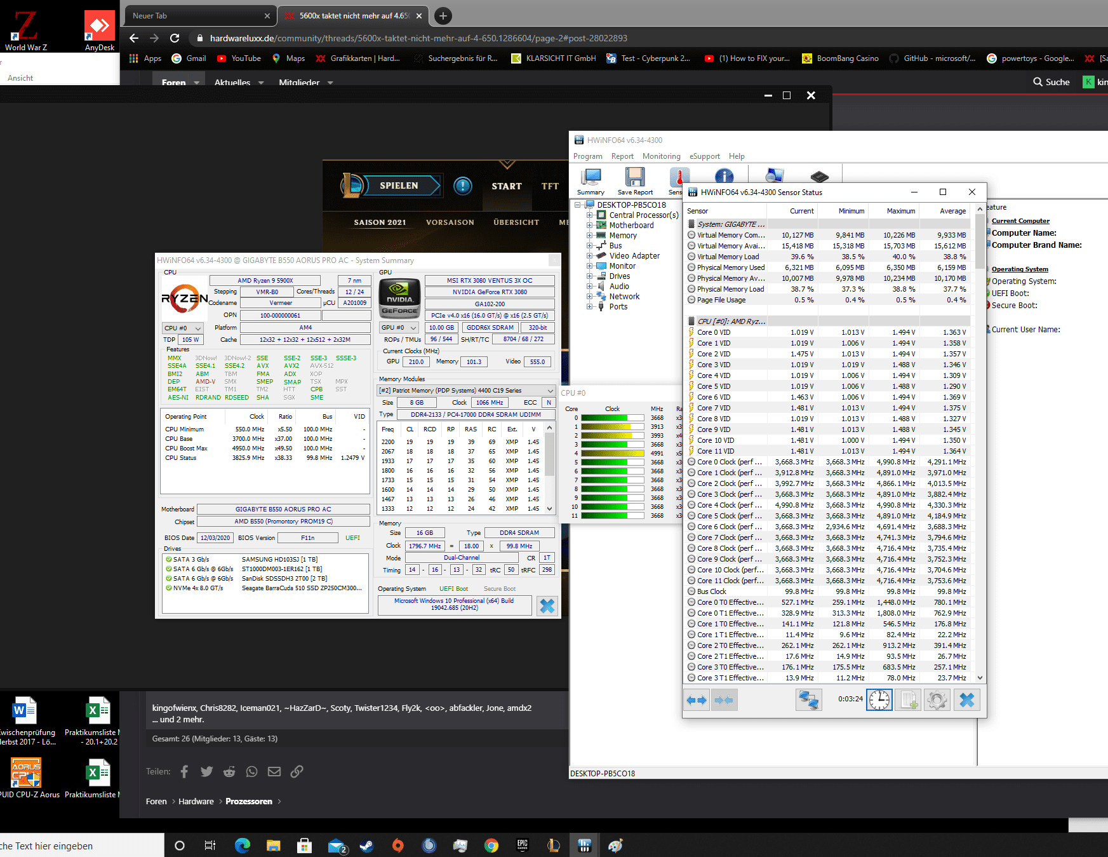This screenshot has width=1108, height=857.
Task: Collapse DESKTOP-PB5CO18 root node
Action: pyautogui.click(x=578, y=205)
